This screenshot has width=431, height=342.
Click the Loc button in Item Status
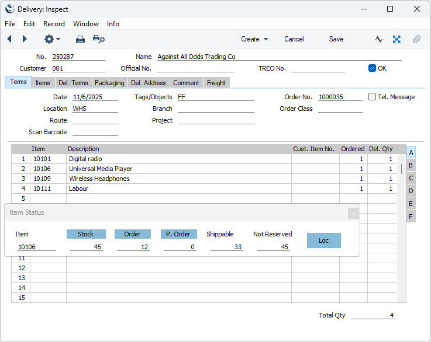pyautogui.click(x=324, y=240)
